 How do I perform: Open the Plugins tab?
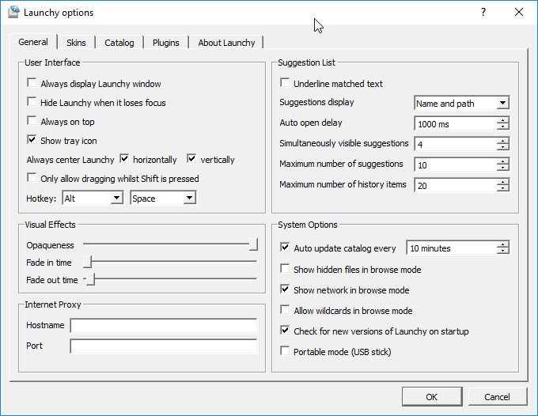[x=165, y=43]
